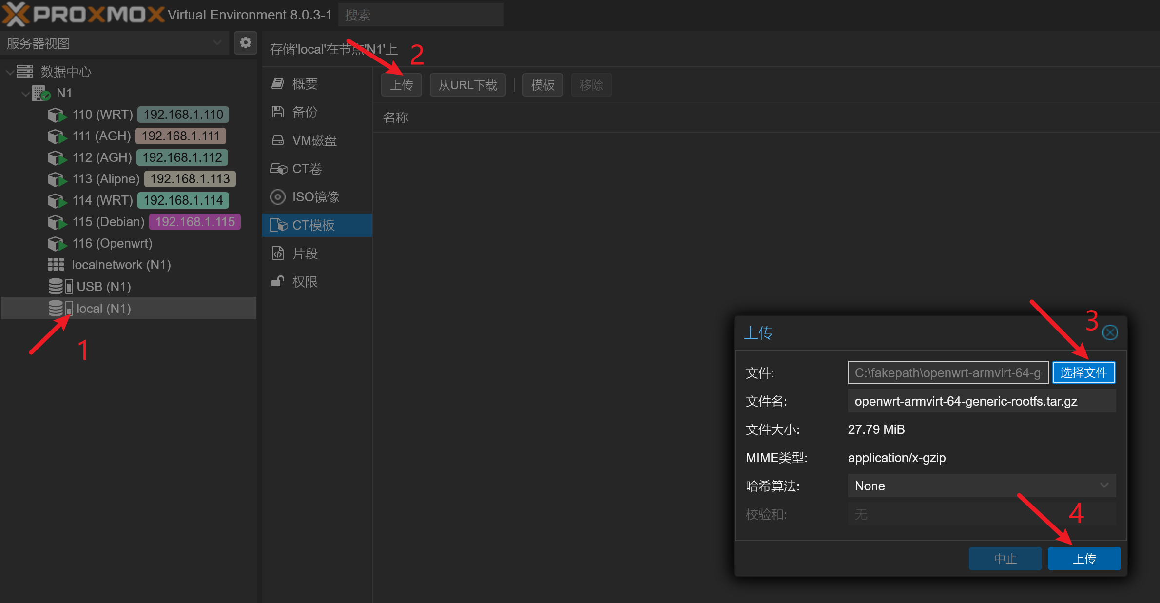
Task: Select the localnetwork (N1) grid icon
Action: [56, 265]
